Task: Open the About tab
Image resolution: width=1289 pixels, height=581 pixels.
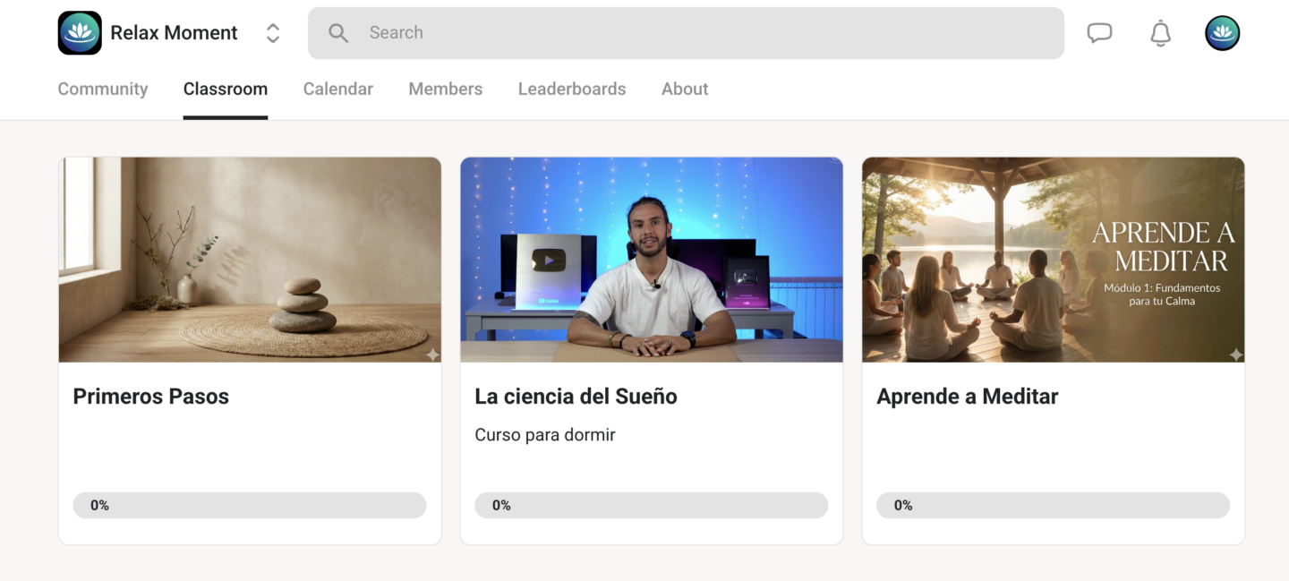Action: pyautogui.click(x=685, y=89)
